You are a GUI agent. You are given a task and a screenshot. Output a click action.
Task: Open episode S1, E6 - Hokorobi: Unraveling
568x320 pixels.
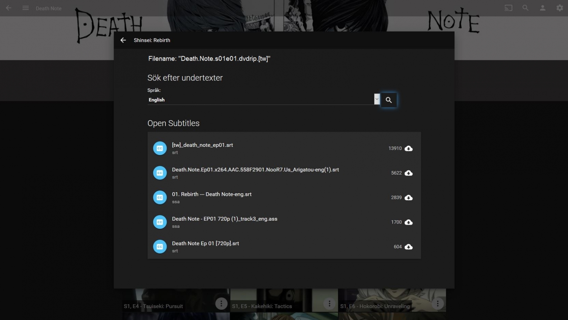point(375,306)
